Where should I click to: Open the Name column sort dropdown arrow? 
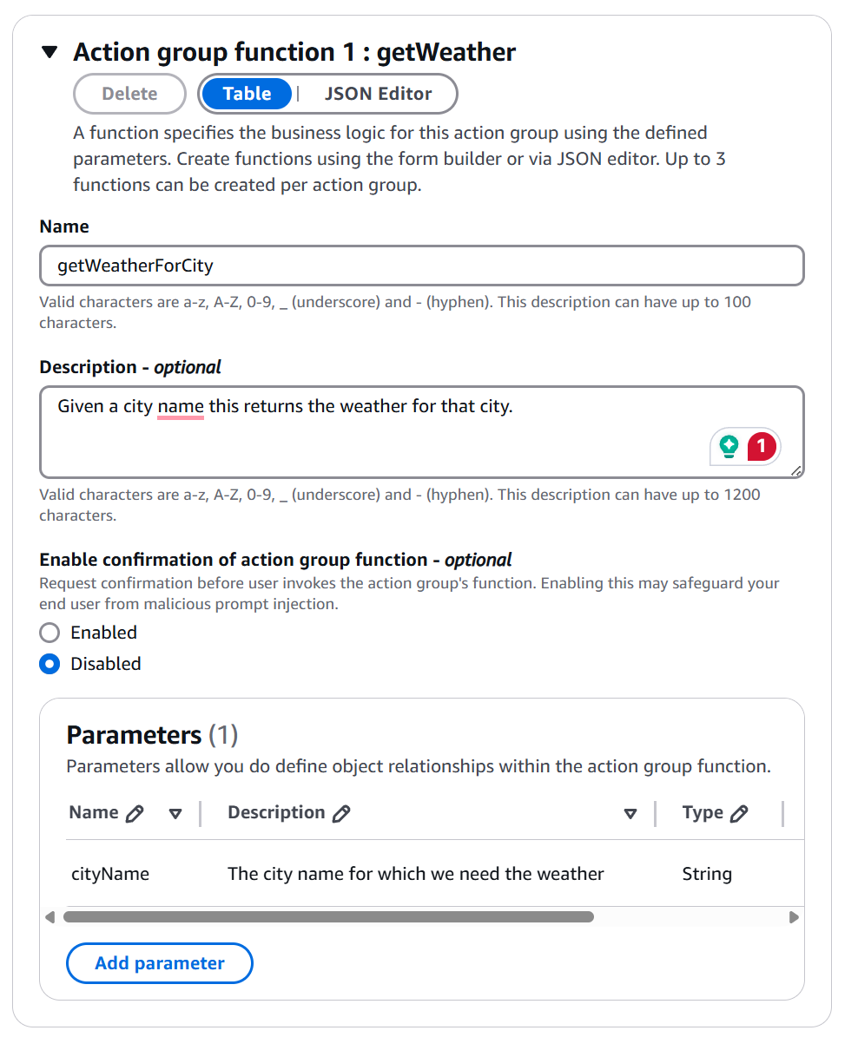pos(175,814)
